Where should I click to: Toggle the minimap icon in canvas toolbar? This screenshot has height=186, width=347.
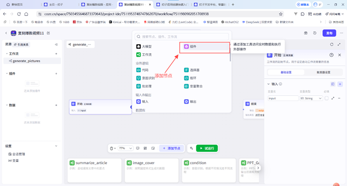click(153, 148)
